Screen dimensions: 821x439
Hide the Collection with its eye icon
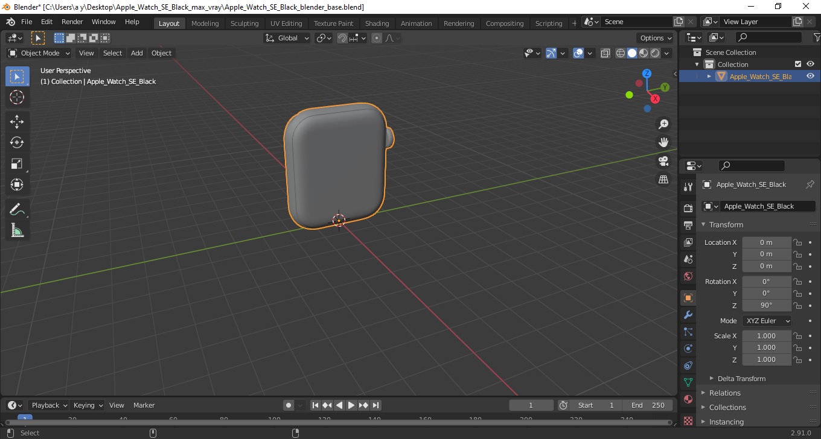pyautogui.click(x=810, y=64)
